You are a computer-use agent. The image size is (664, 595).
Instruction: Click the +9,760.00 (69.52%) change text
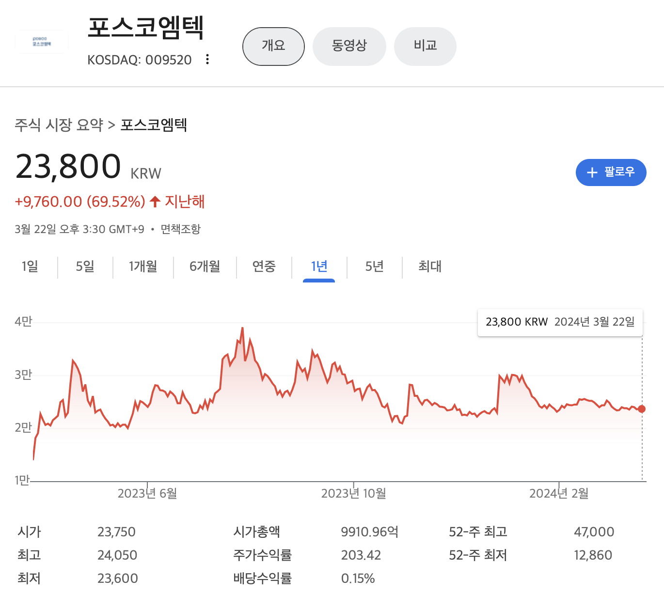80,202
